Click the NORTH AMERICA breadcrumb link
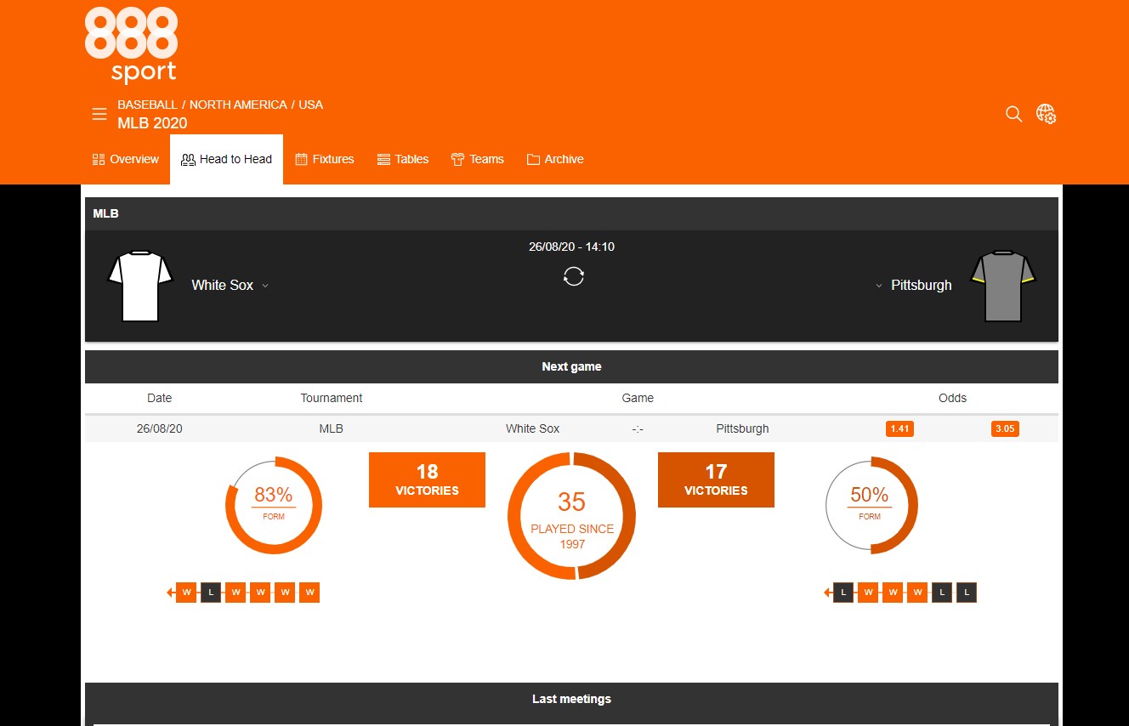 point(238,105)
